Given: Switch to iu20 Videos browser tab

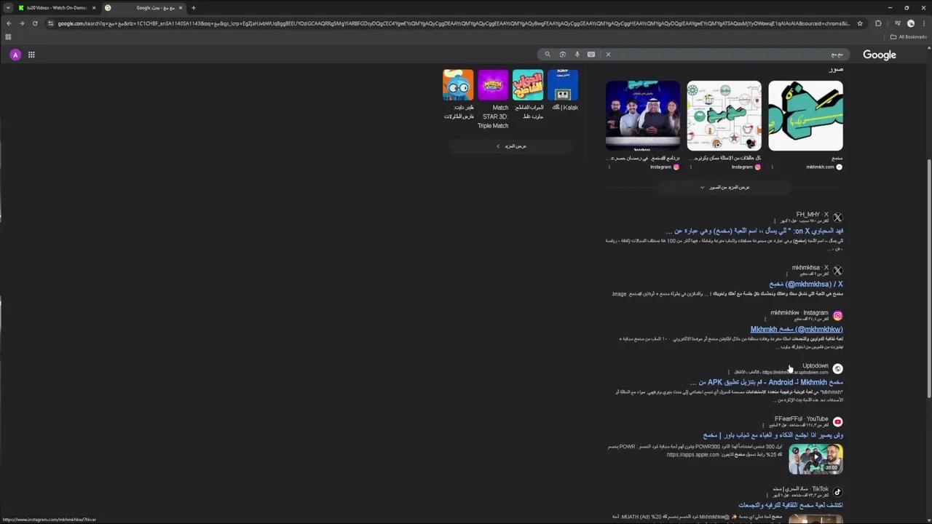Looking at the screenshot, I should coord(55,8).
